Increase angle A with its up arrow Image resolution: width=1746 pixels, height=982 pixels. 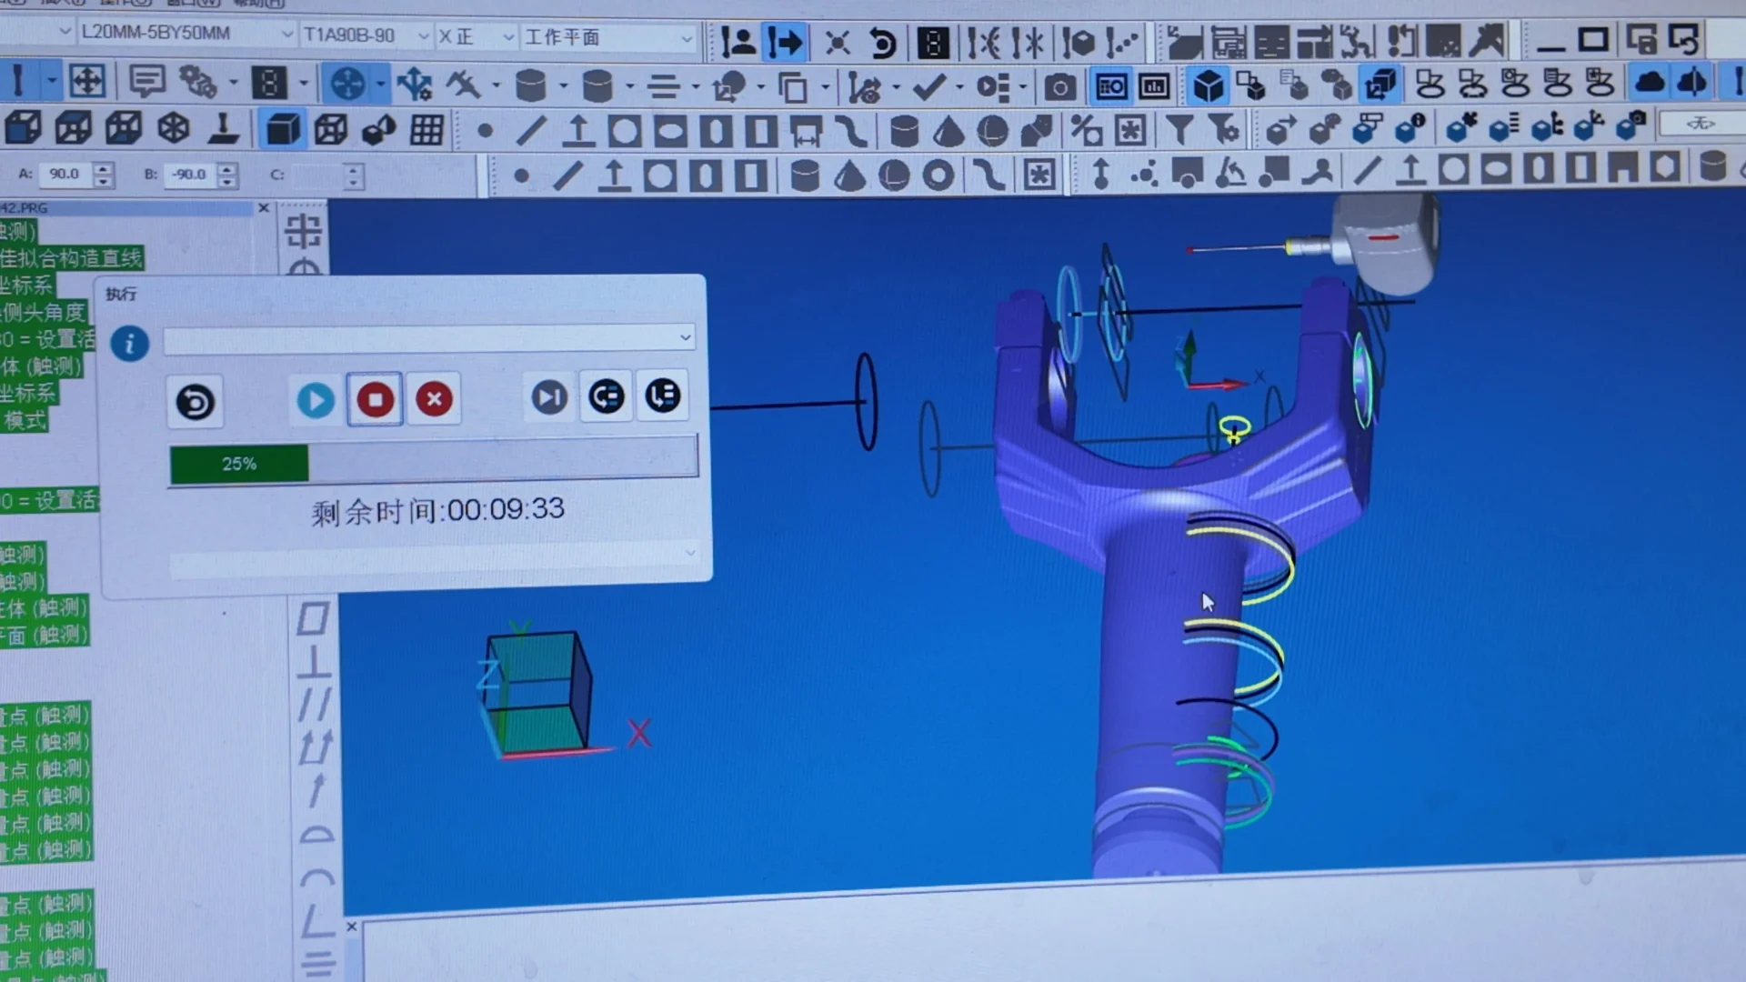(x=104, y=167)
